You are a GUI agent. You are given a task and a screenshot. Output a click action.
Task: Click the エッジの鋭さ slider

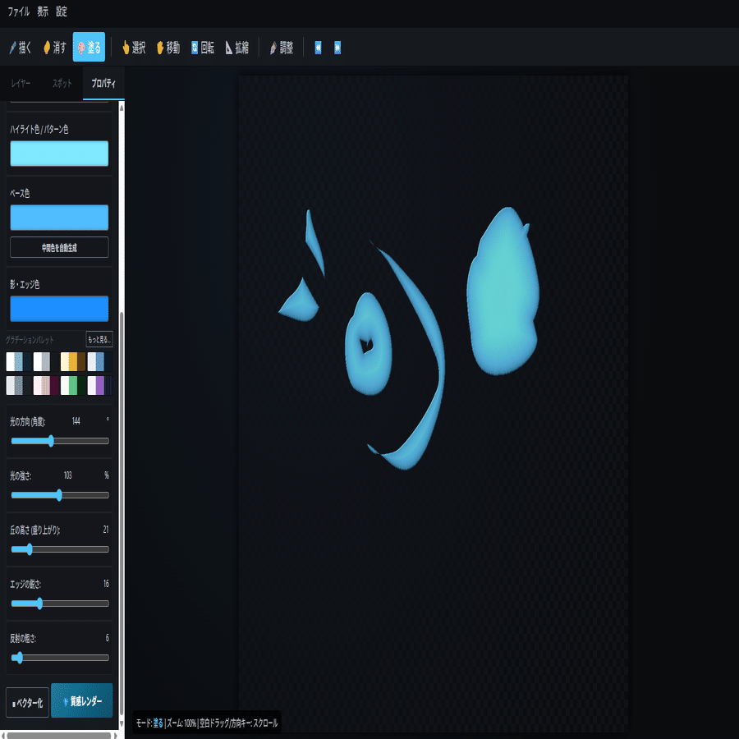click(x=60, y=604)
